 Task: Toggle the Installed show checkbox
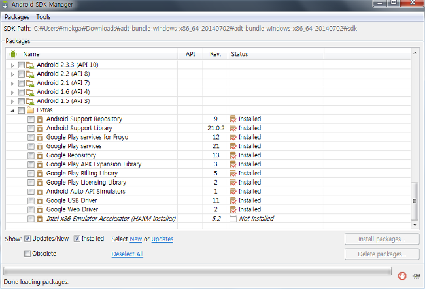click(77, 239)
